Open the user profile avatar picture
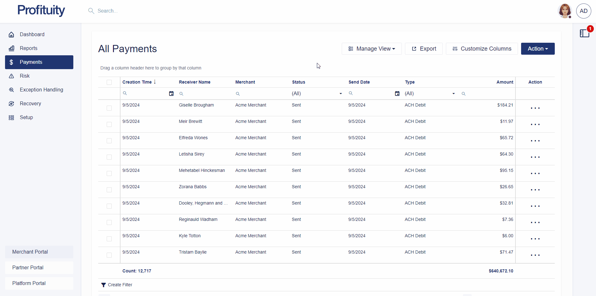 click(564, 11)
